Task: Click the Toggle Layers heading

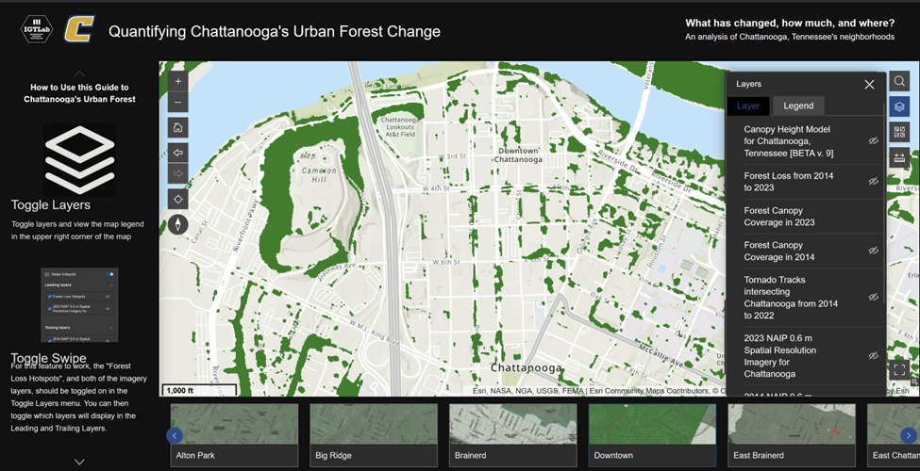Action: (x=51, y=205)
